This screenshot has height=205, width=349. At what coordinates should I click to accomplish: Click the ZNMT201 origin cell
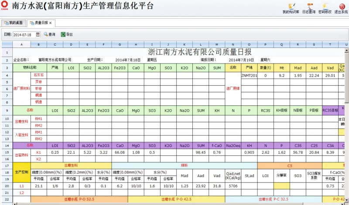point(249,75)
